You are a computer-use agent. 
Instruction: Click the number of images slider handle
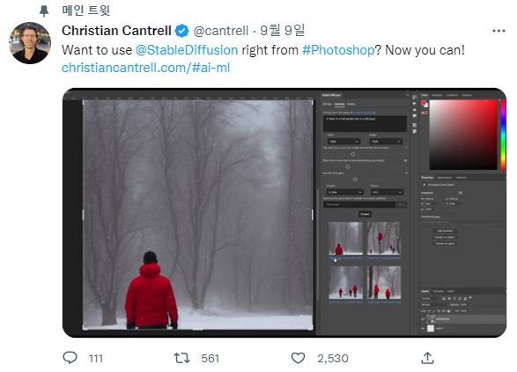(355, 179)
